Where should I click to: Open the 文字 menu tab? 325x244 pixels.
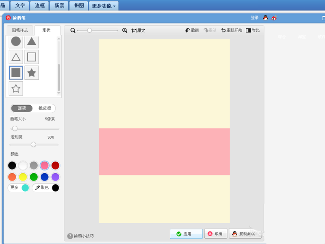(20, 6)
